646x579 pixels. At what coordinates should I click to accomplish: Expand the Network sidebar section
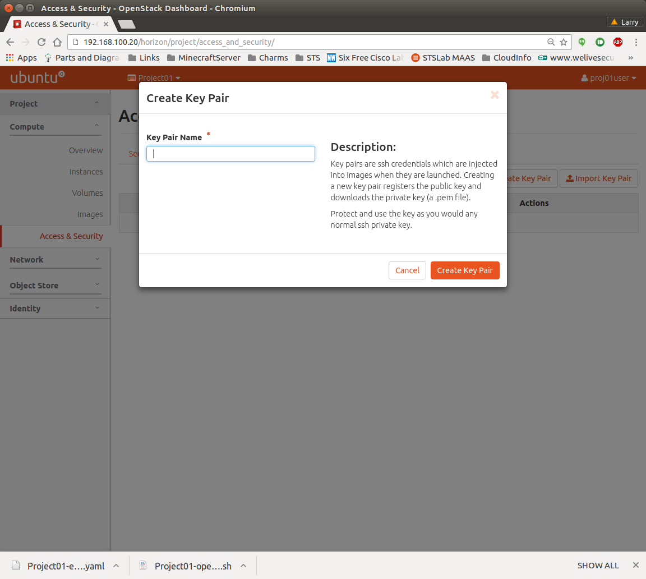click(55, 260)
